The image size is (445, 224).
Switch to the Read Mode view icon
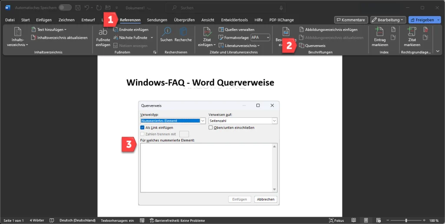coord(354,221)
